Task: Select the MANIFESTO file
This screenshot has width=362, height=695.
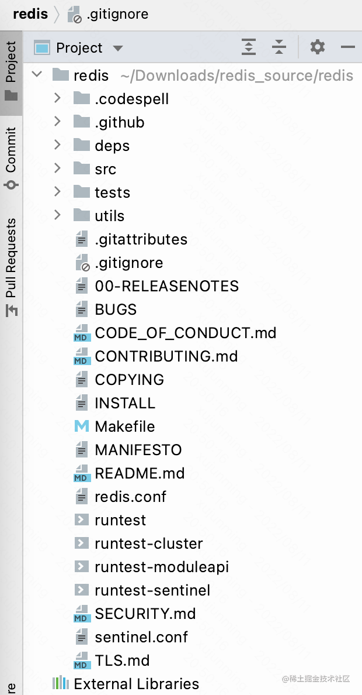Action: (138, 450)
